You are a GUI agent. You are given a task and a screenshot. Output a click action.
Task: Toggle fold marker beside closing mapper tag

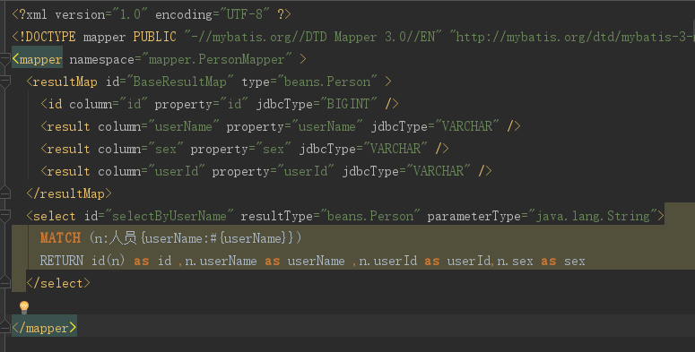[x=4, y=328]
